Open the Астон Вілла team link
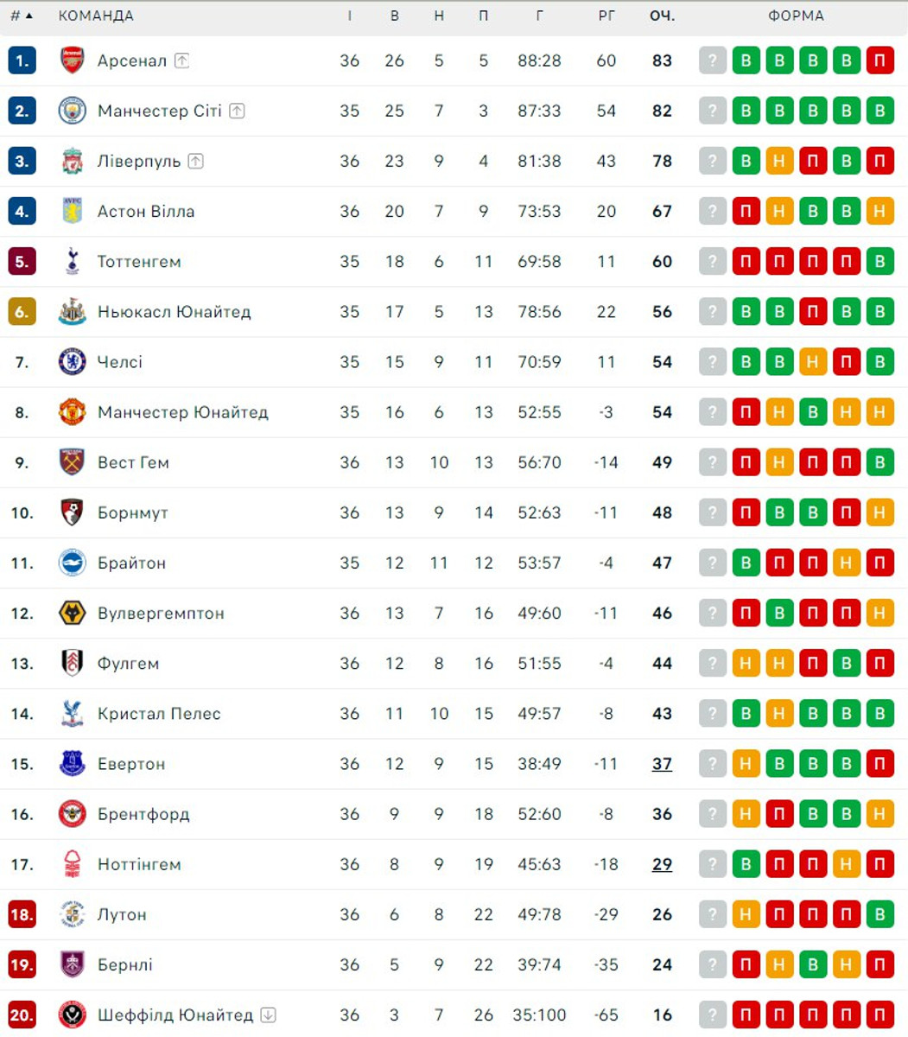This screenshot has height=1037, width=908. [146, 211]
